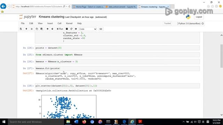Click the Trusted notebook indicator
Viewport: 223px width, 125px height.
pyautogui.click(x=167, y=23)
